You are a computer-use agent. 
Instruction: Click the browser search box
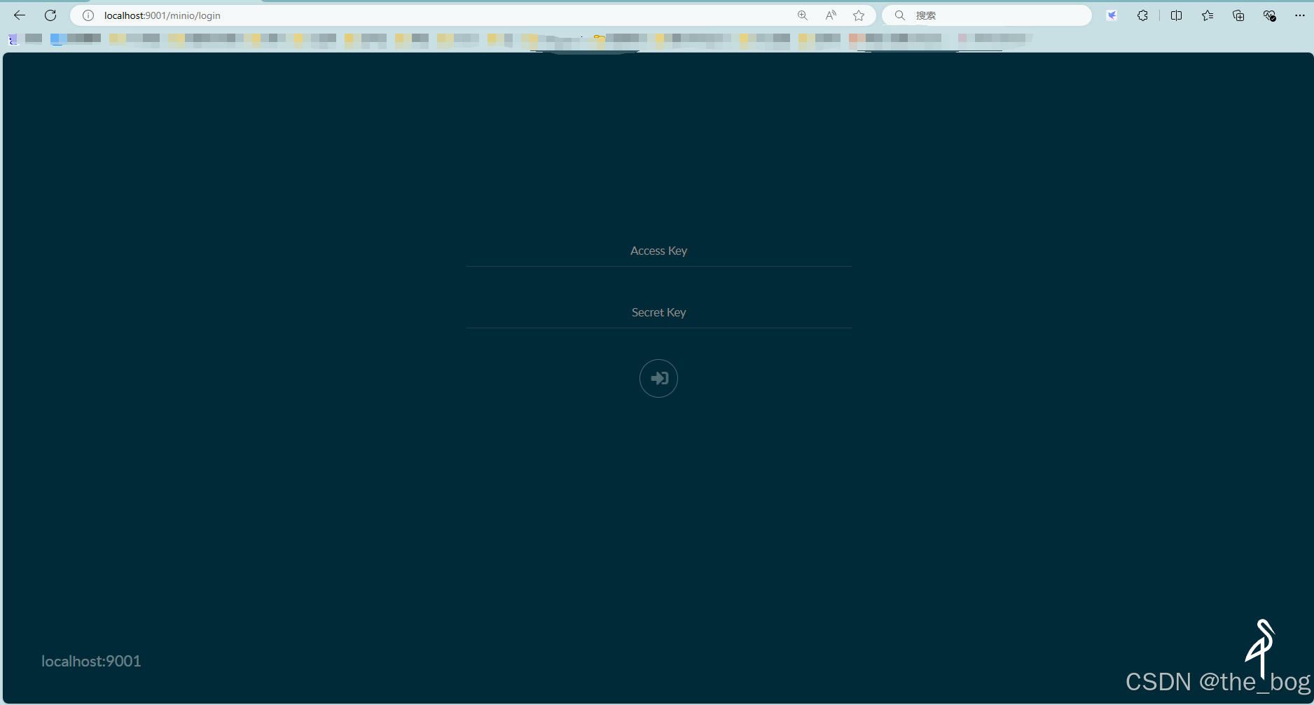coord(986,15)
